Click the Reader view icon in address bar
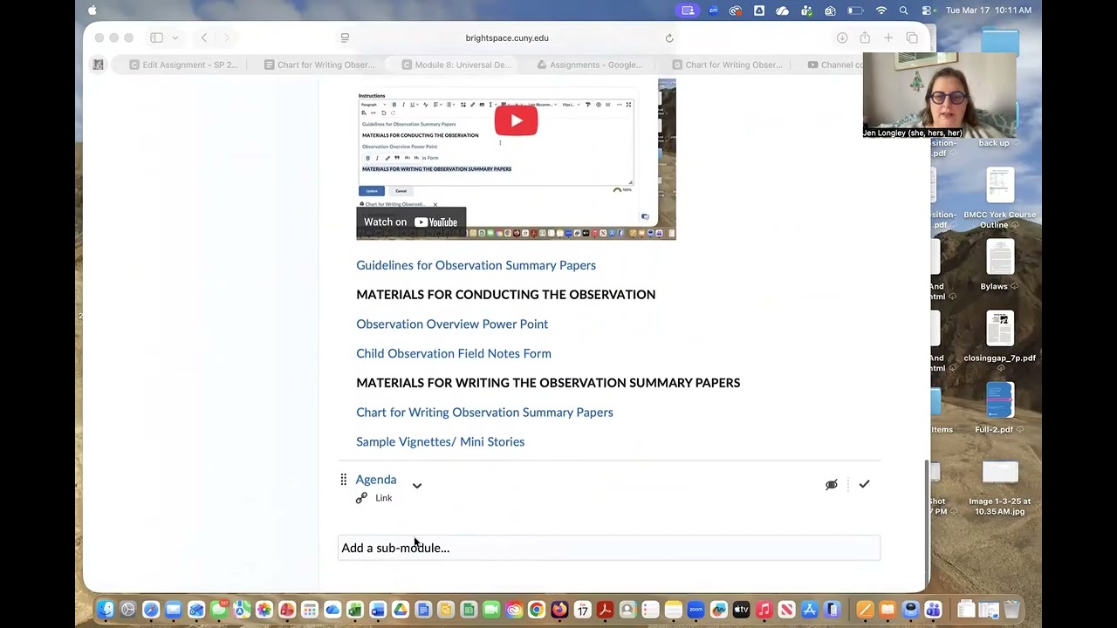1117x628 pixels. 345,38
